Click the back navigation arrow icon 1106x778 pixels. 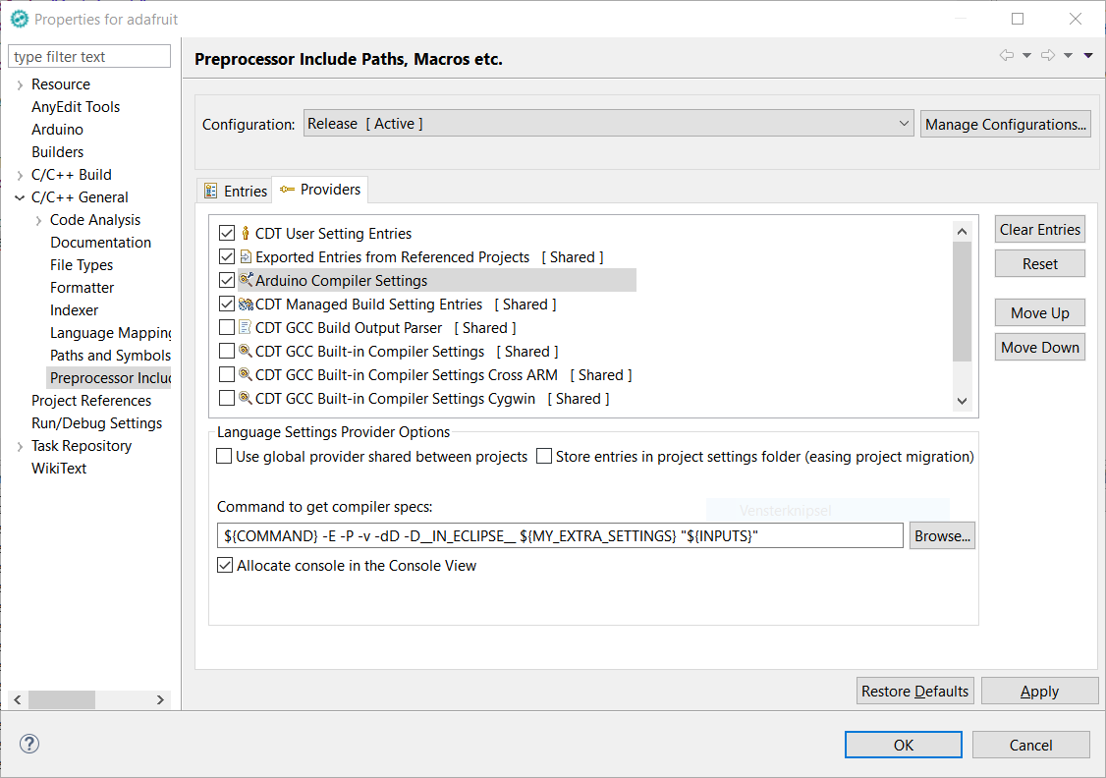(1007, 56)
